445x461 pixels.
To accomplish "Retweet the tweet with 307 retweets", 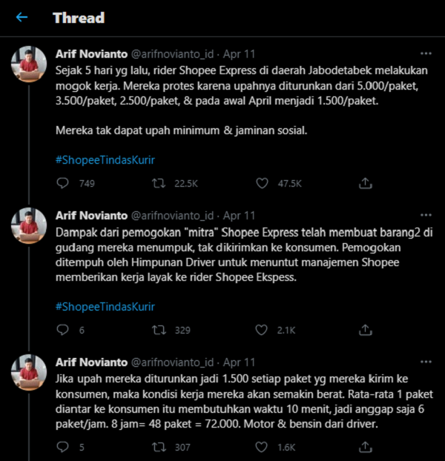I will pyautogui.click(x=159, y=447).
